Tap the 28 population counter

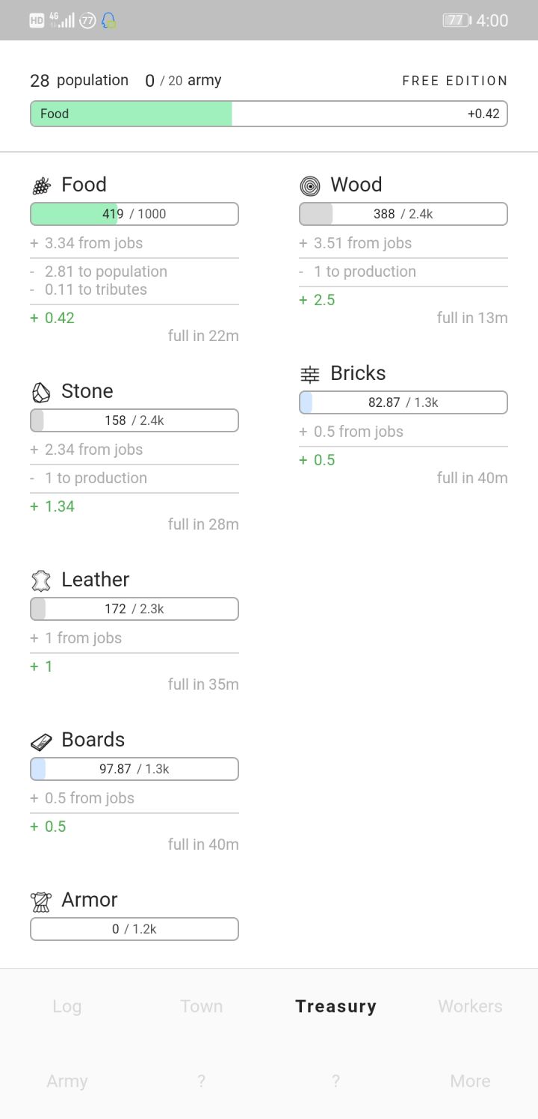pyautogui.click(x=79, y=81)
